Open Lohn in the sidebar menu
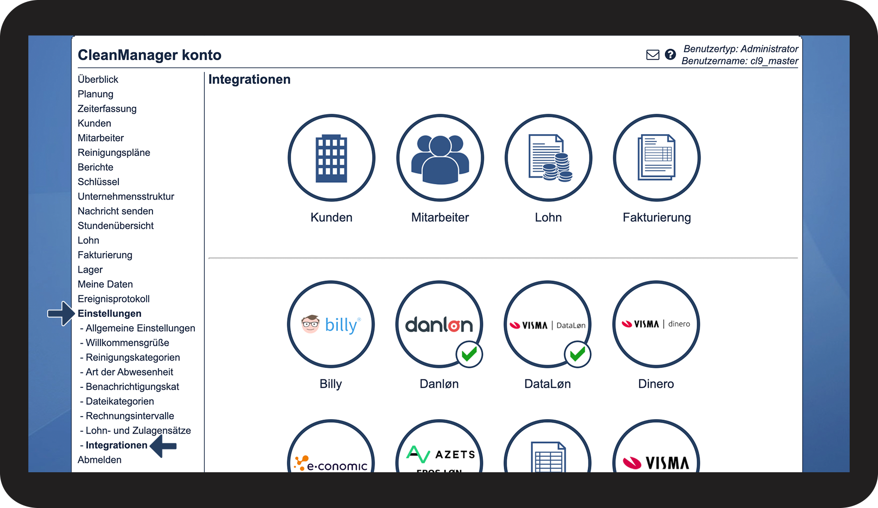Viewport: 878px width, 508px height. (x=88, y=240)
